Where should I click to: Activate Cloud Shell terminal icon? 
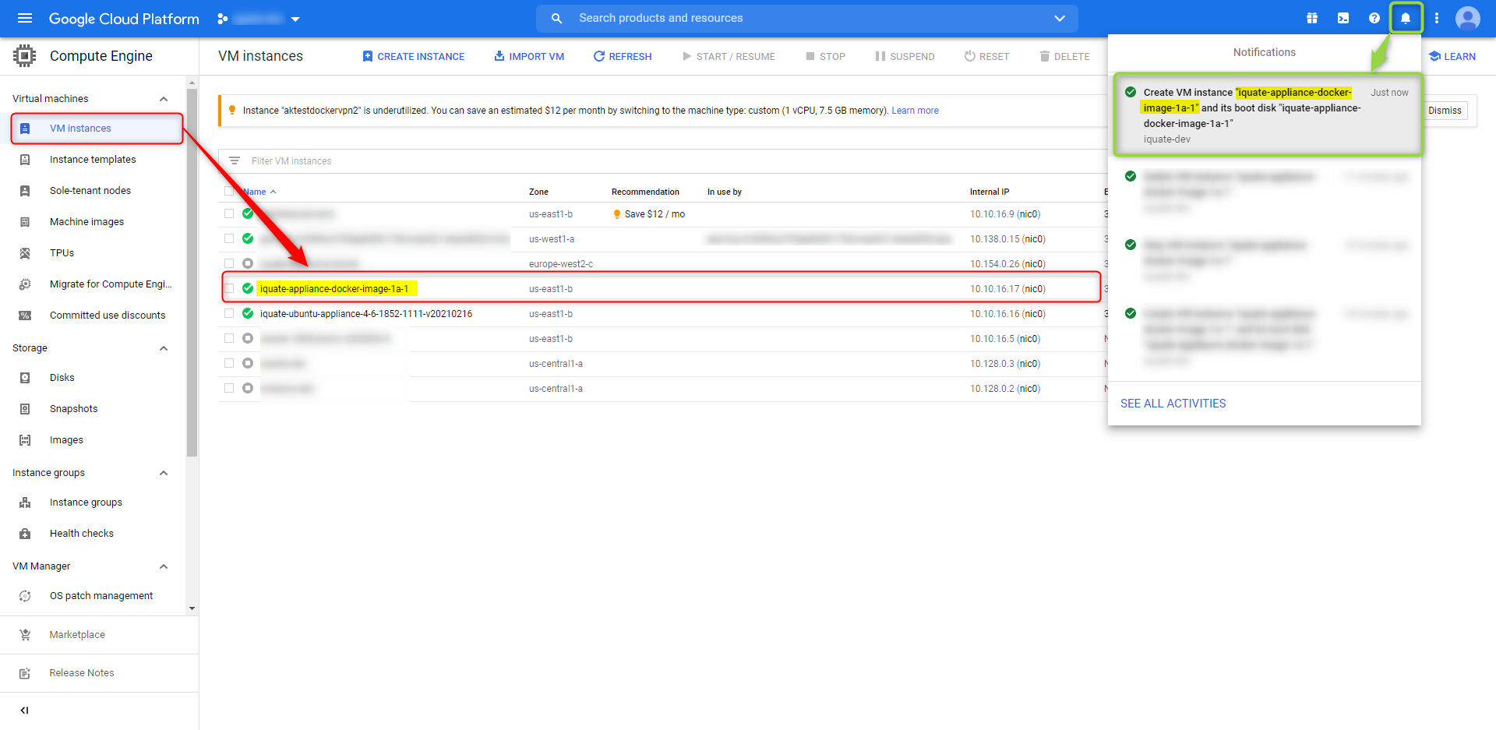1343,18
